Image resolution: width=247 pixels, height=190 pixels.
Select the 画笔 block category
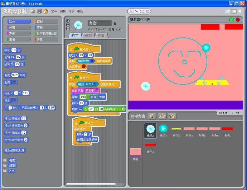19,39
